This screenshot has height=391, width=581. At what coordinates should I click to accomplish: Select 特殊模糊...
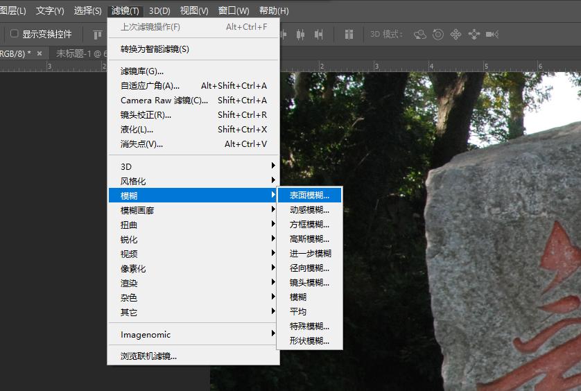click(x=309, y=326)
